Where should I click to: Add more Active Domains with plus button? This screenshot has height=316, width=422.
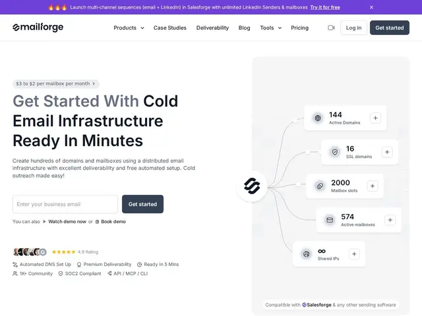tap(375, 118)
